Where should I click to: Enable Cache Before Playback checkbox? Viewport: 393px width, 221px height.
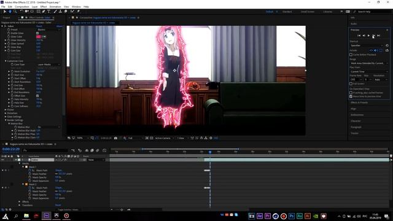click(351, 55)
